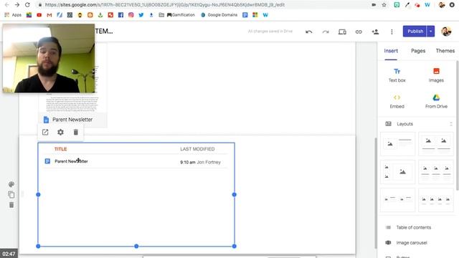The image size is (459, 258).
Task: Duplicate section icon
Action: click(x=11, y=195)
